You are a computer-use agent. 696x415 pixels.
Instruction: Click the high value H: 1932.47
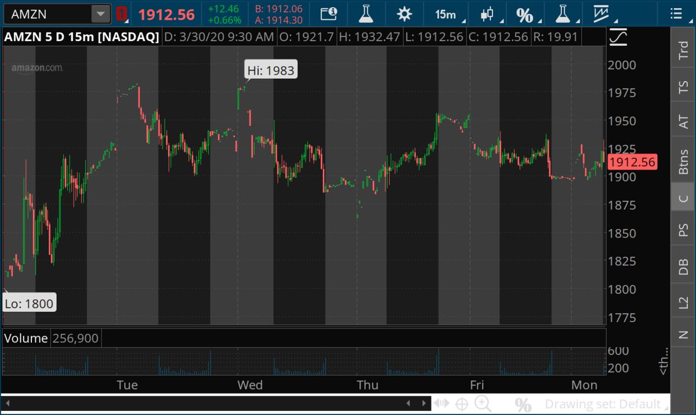coord(369,37)
